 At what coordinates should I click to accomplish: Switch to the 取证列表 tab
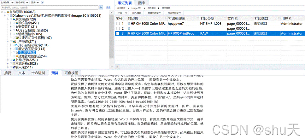click(x=125, y=3)
